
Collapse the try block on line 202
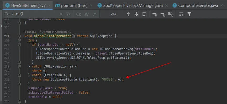(19, 41)
